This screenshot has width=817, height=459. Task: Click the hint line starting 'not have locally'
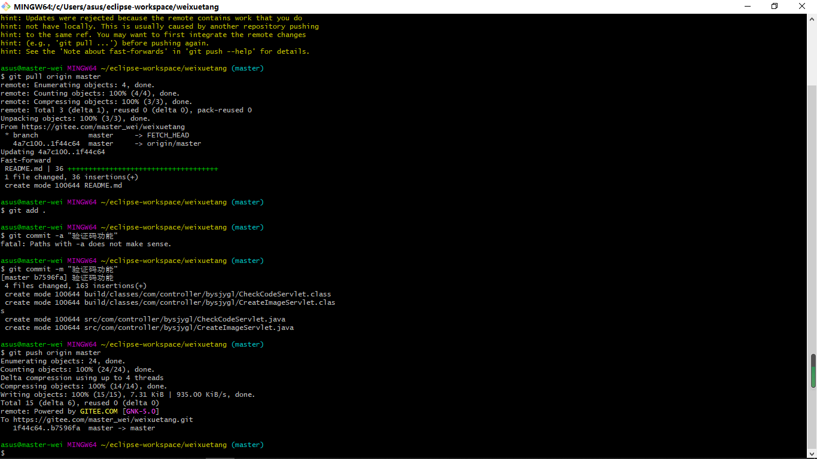pos(160,26)
